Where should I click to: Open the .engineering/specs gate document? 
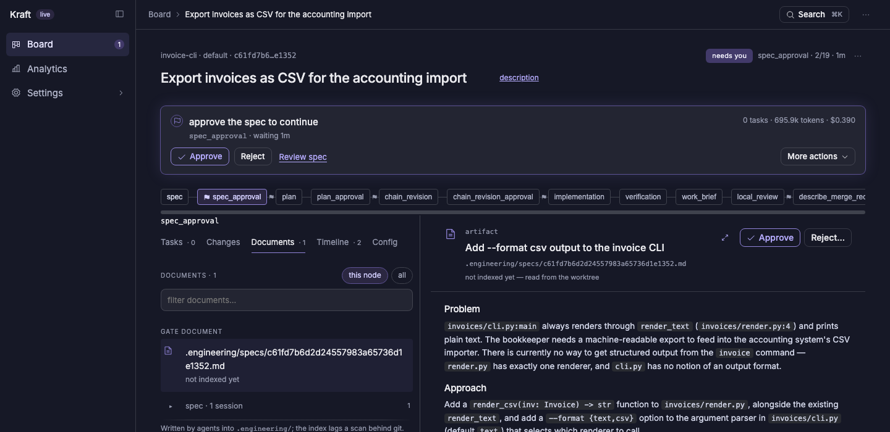(287, 365)
